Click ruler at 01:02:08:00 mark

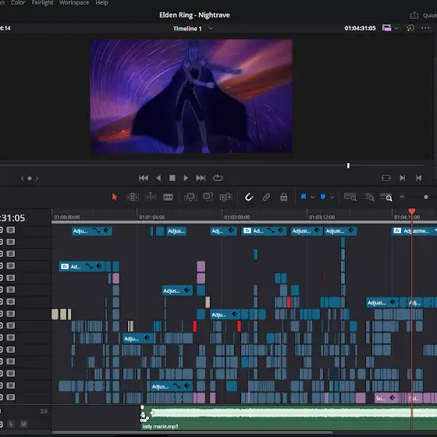[x=237, y=217]
